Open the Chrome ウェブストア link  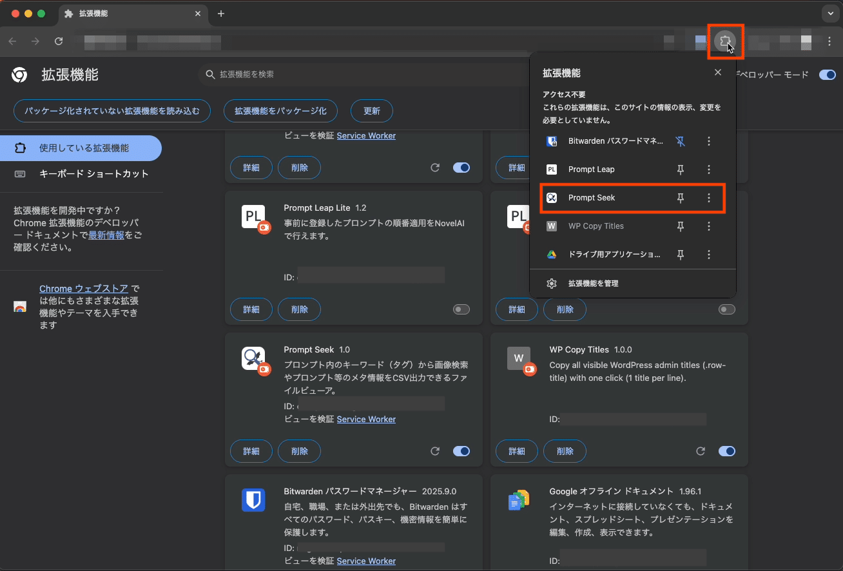84,289
